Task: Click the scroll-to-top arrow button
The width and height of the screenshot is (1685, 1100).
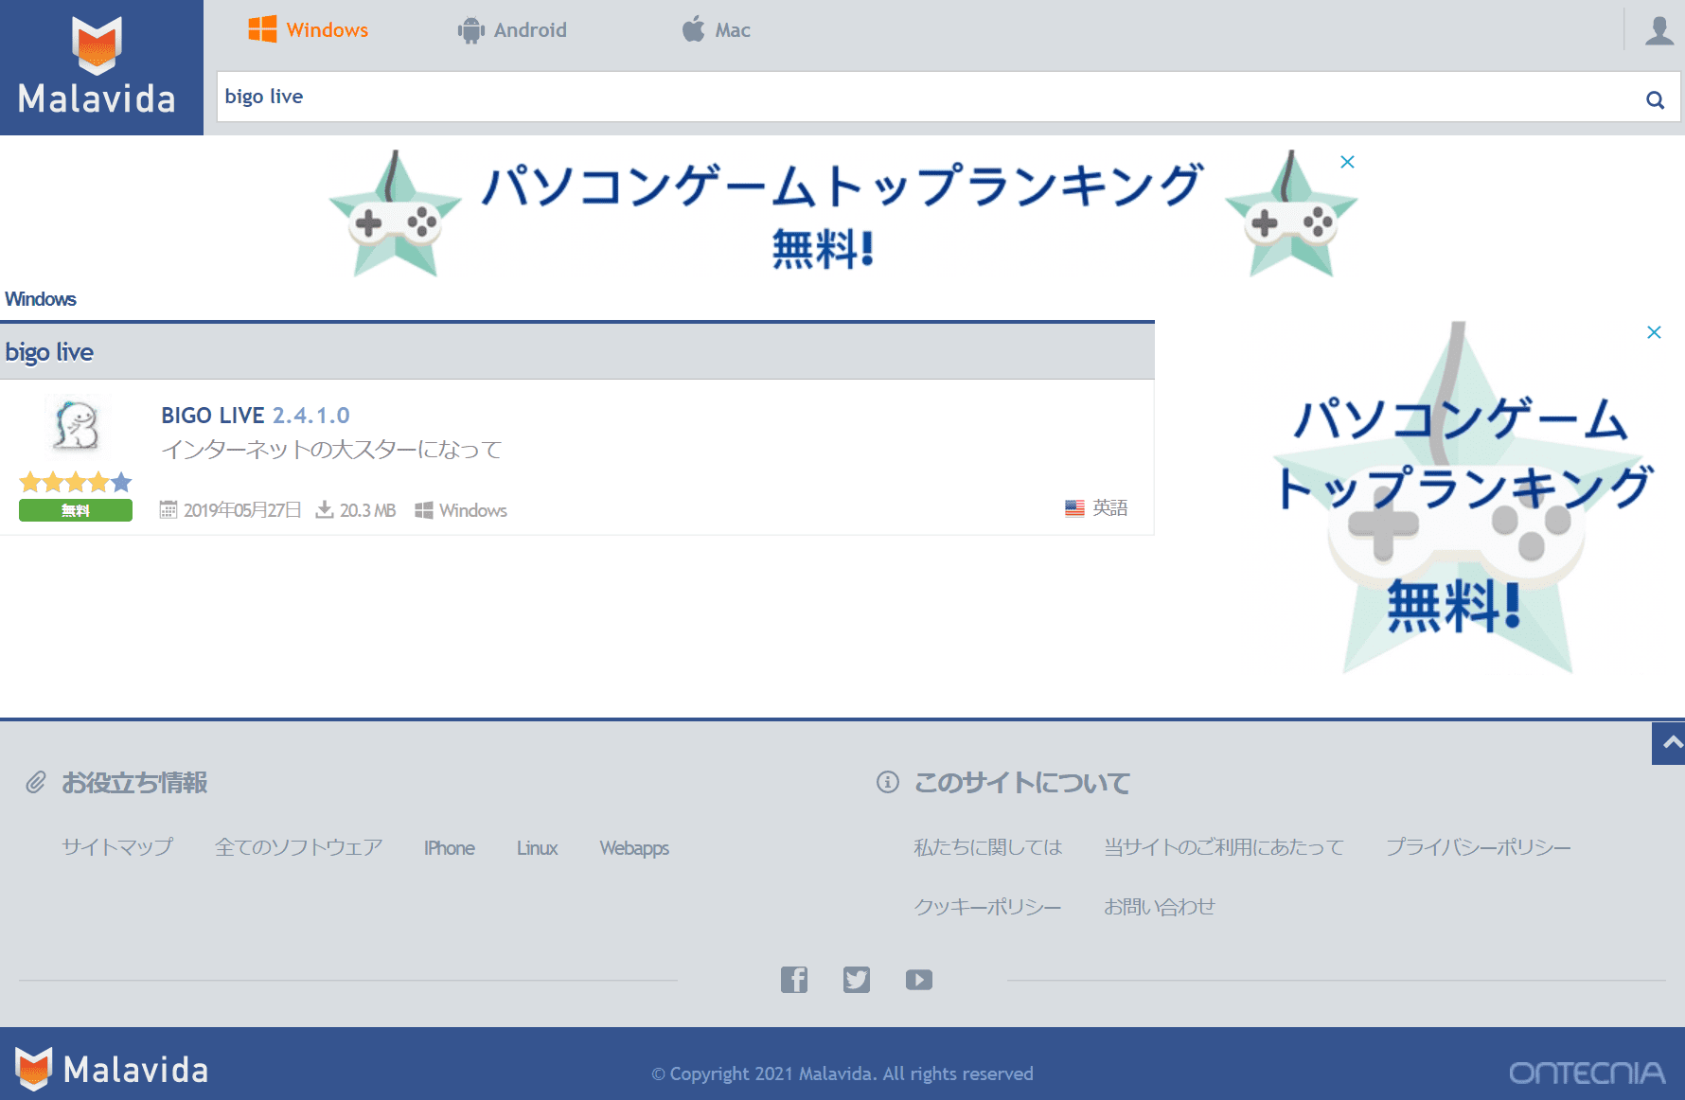Action: tap(1670, 743)
